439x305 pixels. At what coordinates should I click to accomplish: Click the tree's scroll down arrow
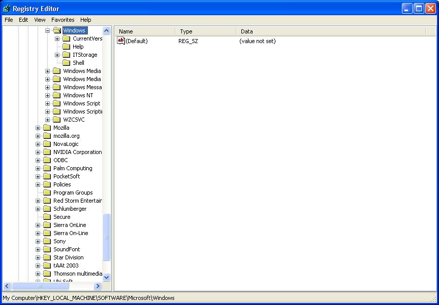(x=107, y=277)
